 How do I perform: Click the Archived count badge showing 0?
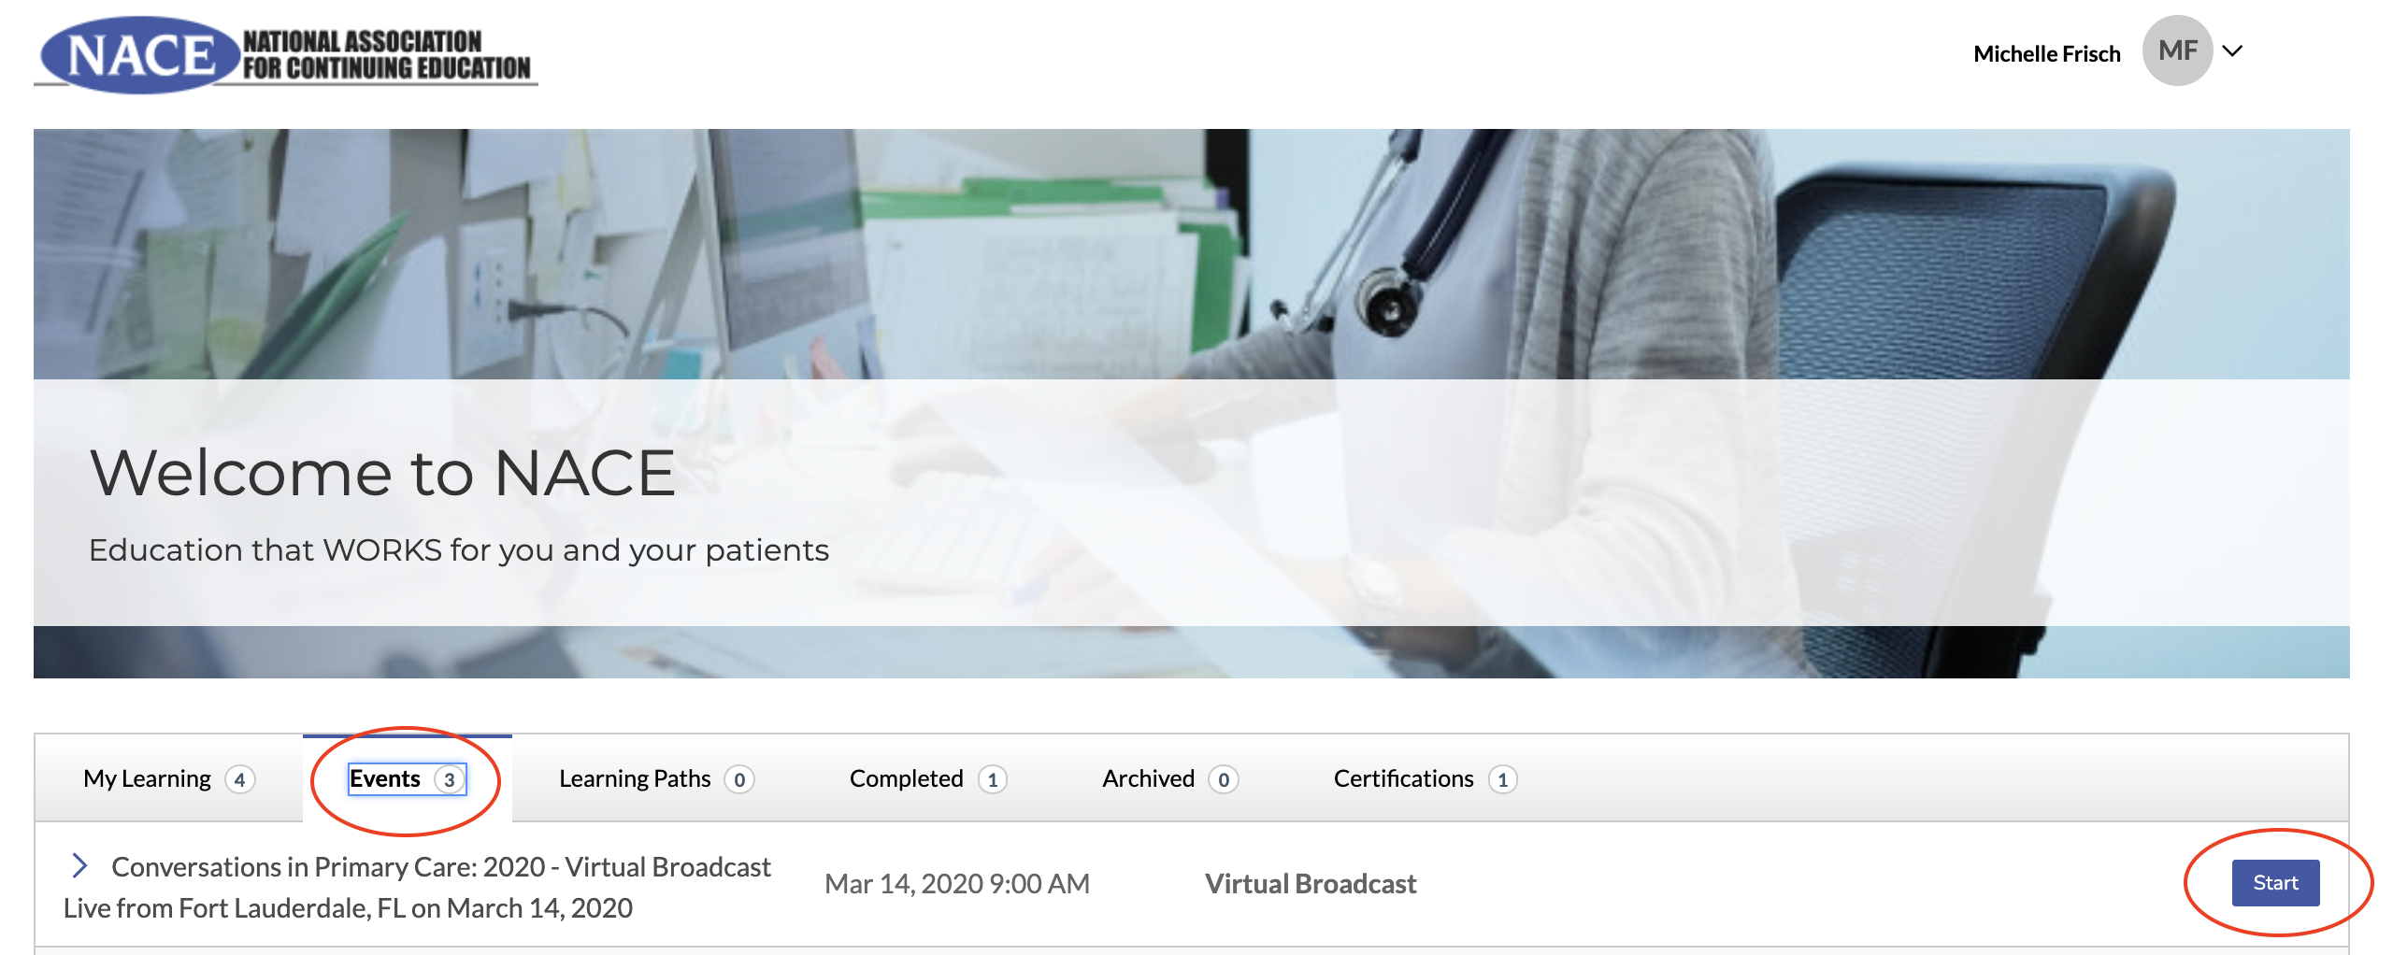[1224, 779]
